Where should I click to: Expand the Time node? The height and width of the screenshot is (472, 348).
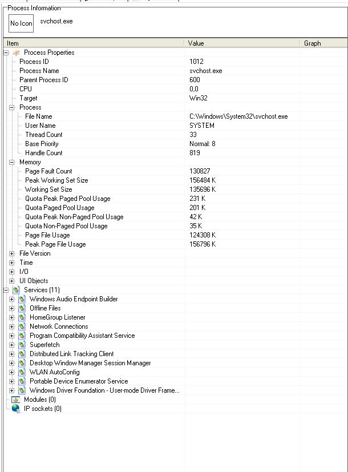tap(12, 263)
